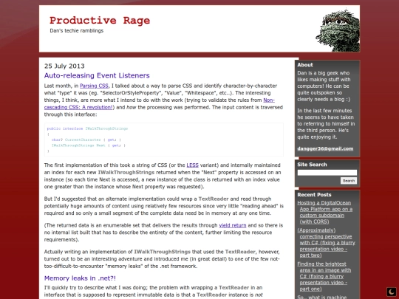Open the Productive Rage site title
The height and width of the screenshot is (299, 399).
point(100,21)
